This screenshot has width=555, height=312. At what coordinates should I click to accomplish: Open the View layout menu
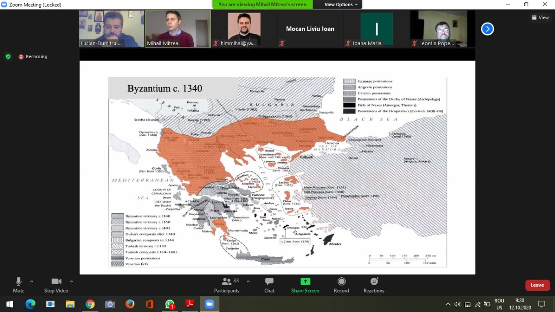(x=540, y=17)
